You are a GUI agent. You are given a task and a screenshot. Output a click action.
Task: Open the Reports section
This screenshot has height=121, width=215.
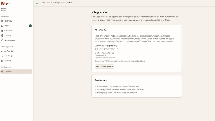click(x=16, y=35)
